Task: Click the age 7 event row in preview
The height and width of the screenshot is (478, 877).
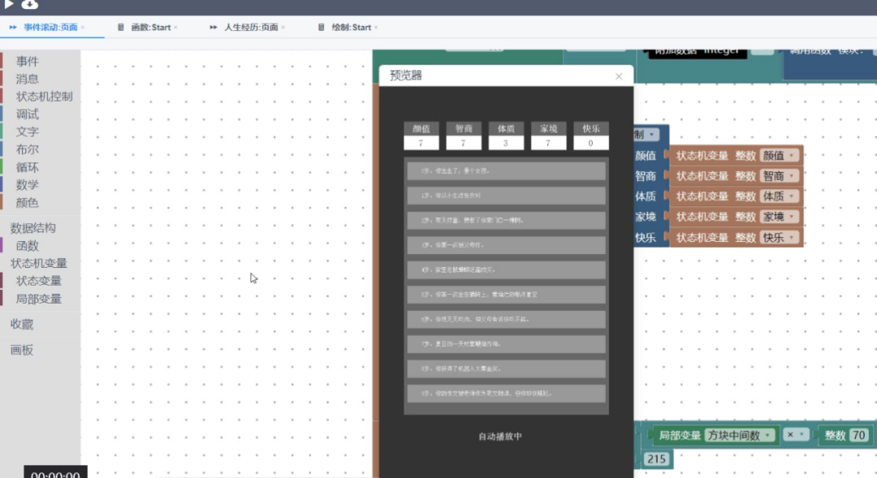Action: click(x=506, y=344)
